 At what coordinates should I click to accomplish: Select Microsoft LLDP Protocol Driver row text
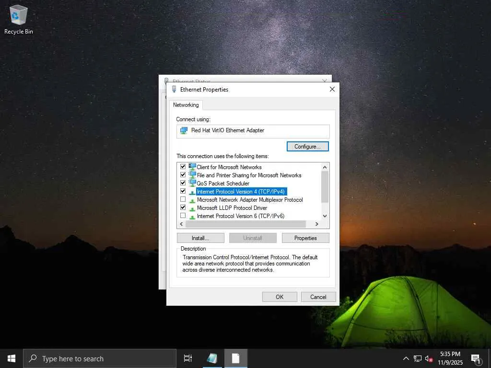coord(232,208)
